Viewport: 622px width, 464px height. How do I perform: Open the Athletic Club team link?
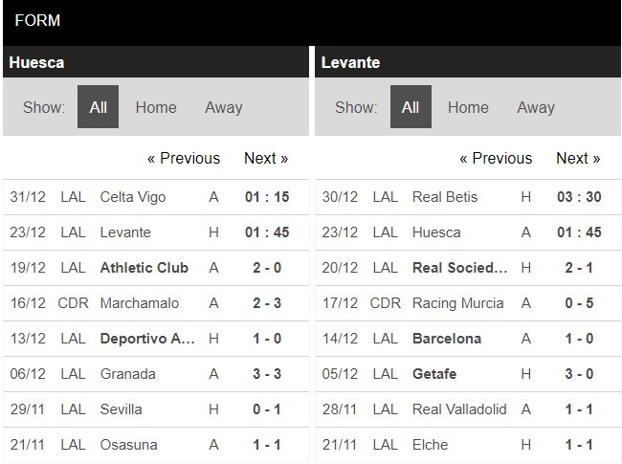144,268
